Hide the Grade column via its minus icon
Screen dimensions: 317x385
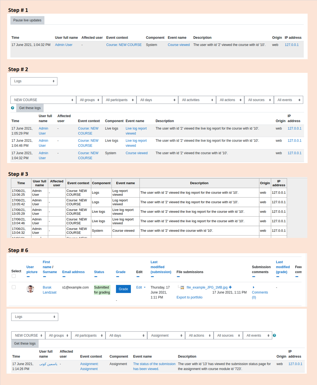point(118,277)
